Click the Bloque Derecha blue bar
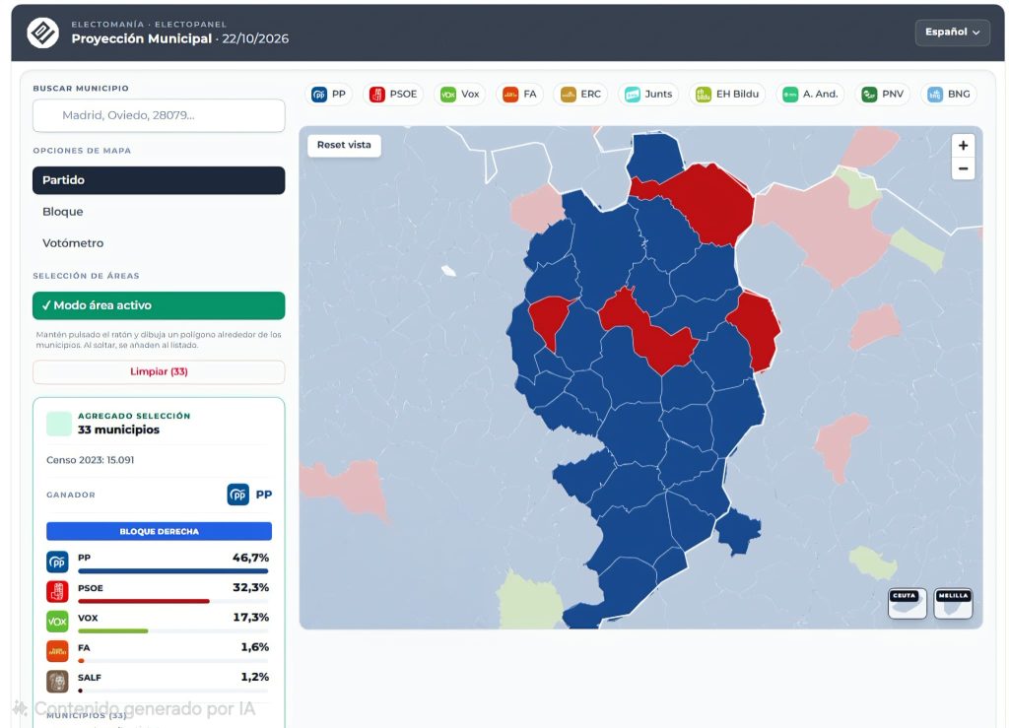 click(x=159, y=531)
